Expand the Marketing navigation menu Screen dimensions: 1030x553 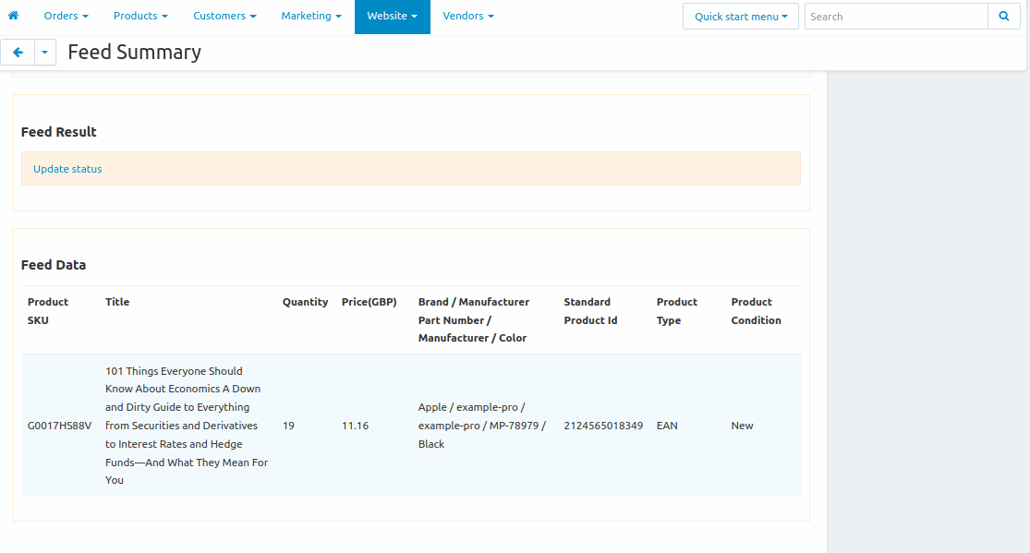point(311,16)
